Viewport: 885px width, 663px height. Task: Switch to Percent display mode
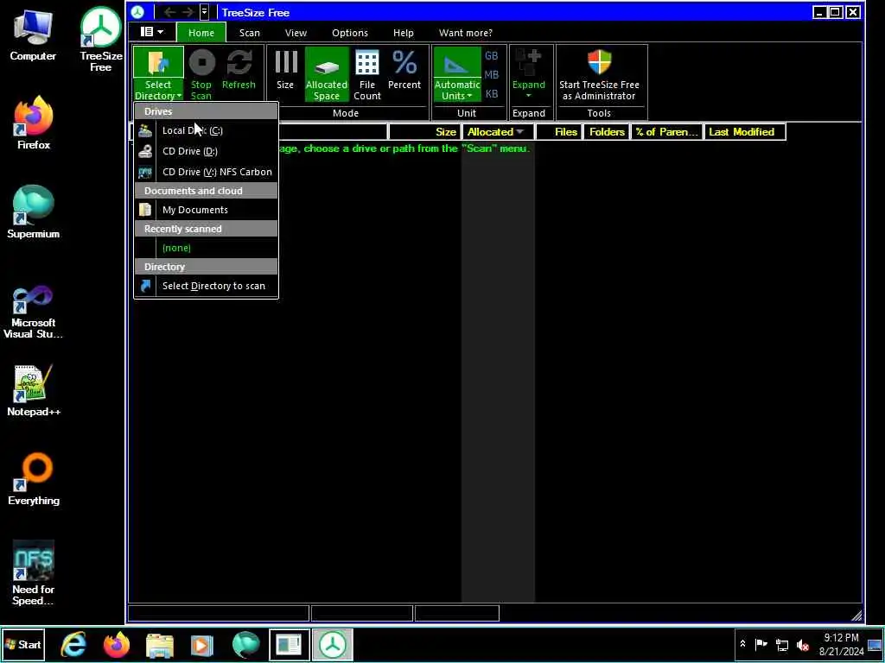(x=404, y=70)
